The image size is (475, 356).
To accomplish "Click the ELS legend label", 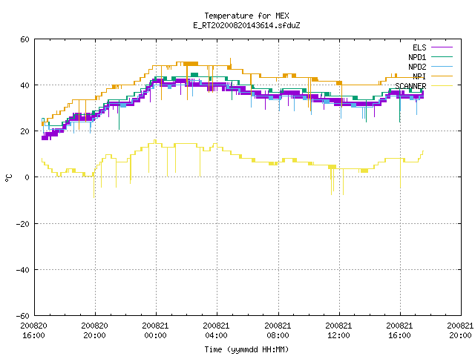I will 419,47.
